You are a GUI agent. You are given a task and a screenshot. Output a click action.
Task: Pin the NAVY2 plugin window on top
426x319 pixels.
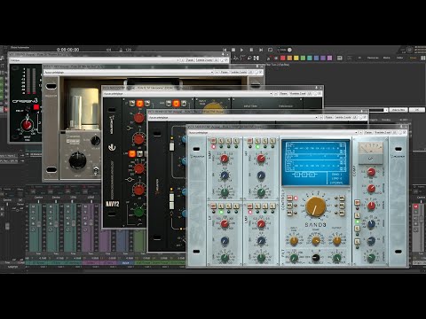317,88
